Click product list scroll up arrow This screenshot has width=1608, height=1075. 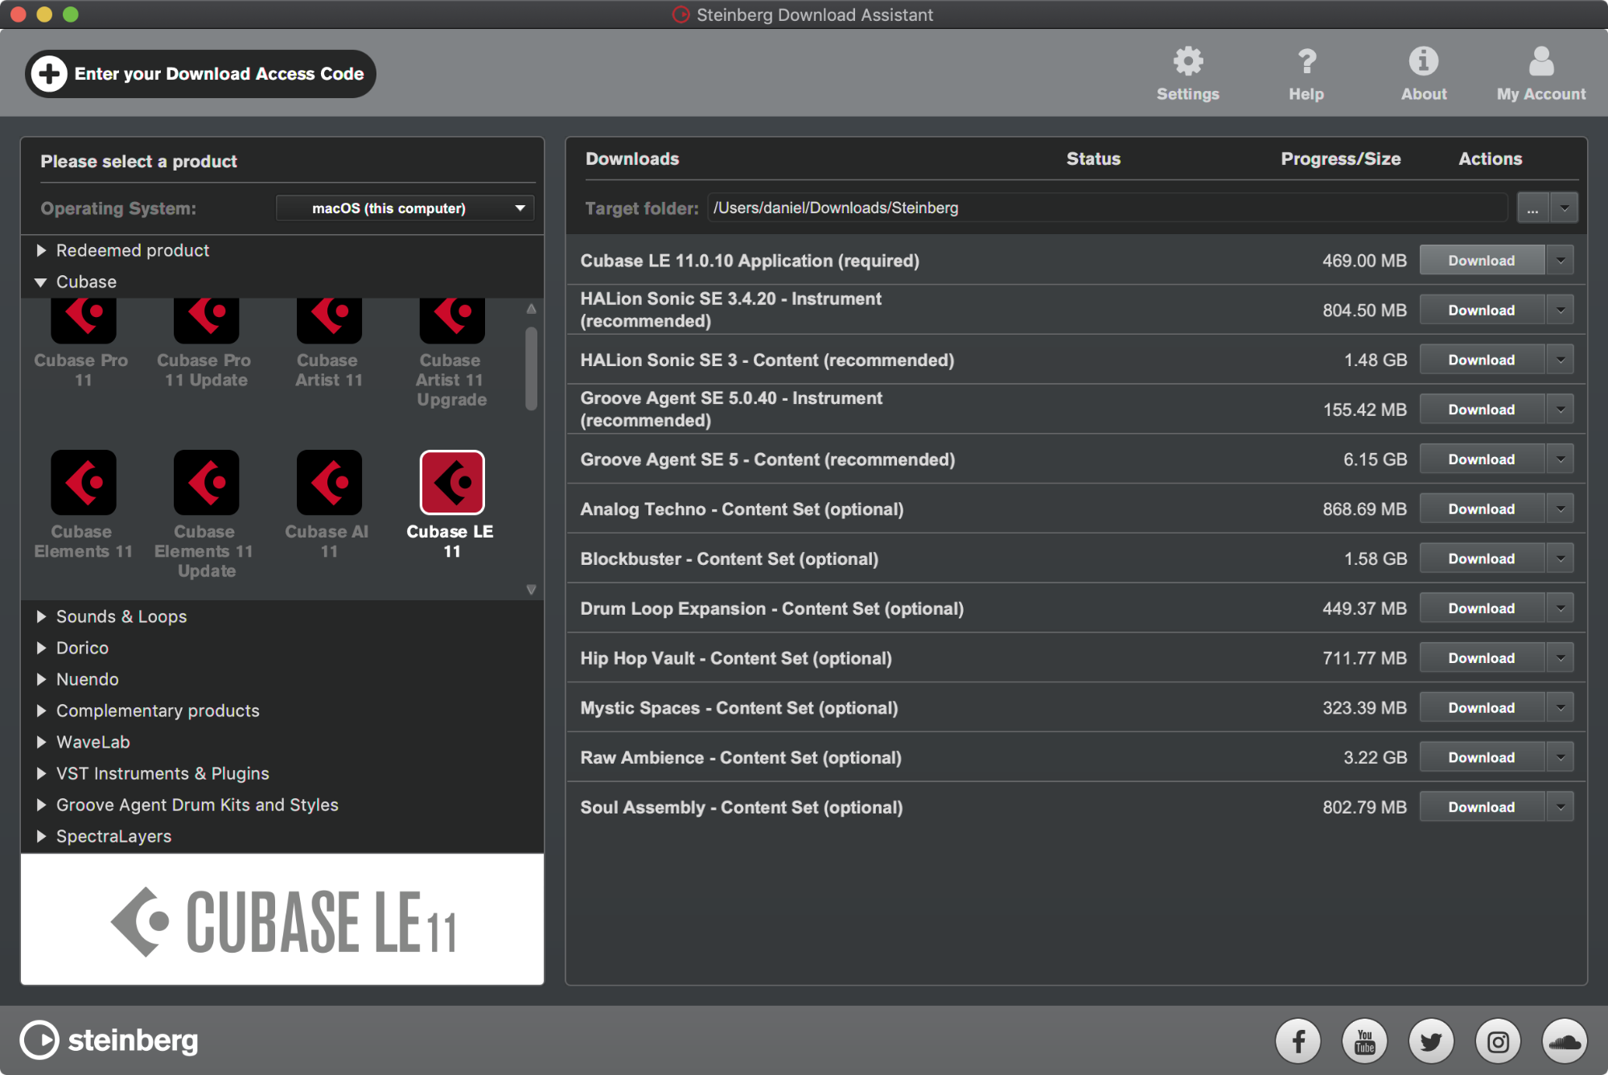[531, 308]
